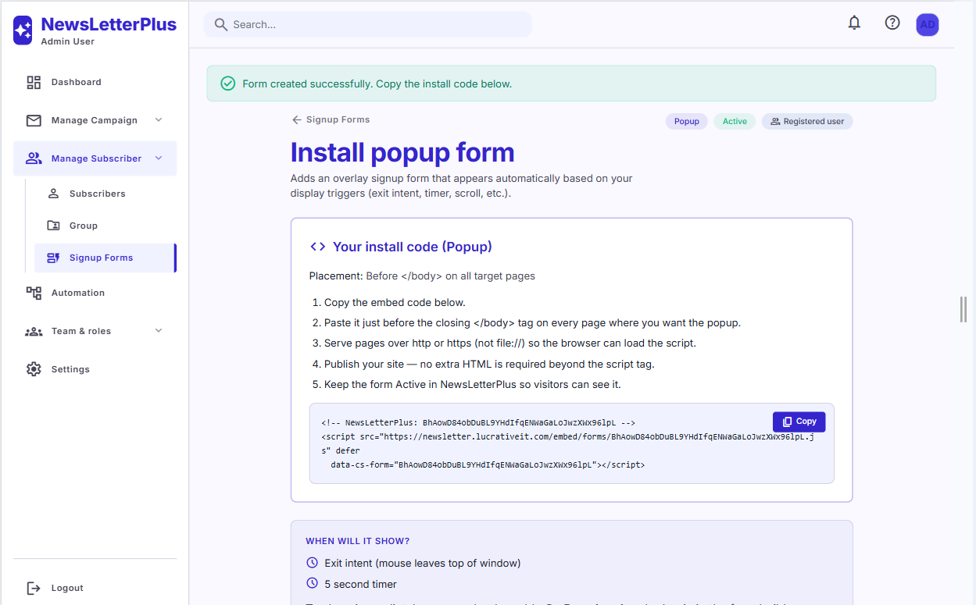
Task: Click the 'WHEN WILL IT SHOW?' label
Action: [x=357, y=541]
